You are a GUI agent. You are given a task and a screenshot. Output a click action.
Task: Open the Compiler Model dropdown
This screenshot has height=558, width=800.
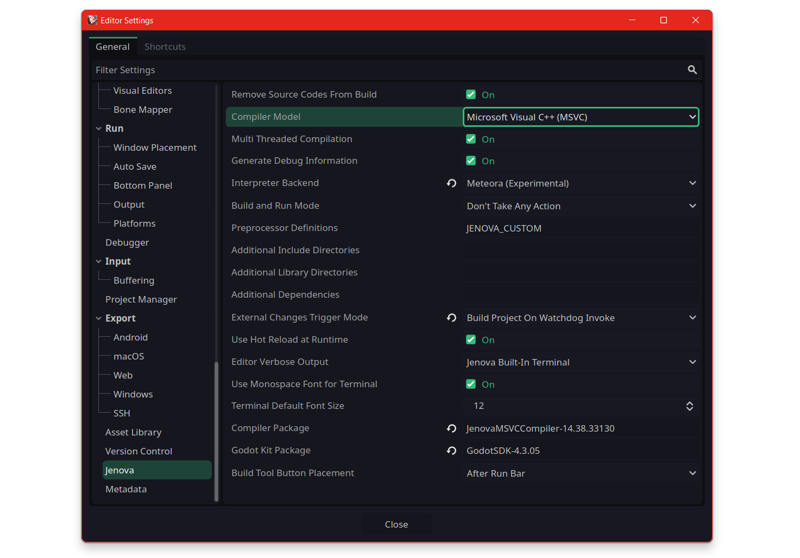[581, 117]
